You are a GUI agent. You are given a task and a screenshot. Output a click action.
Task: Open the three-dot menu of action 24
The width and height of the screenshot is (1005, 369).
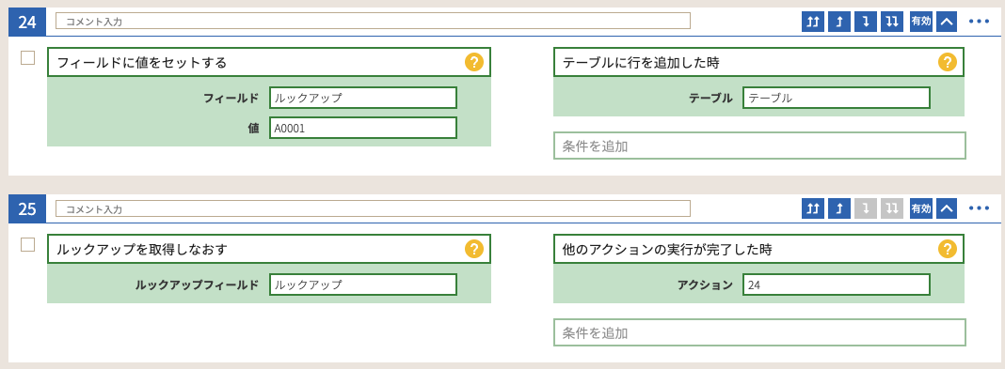coord(980,21)
